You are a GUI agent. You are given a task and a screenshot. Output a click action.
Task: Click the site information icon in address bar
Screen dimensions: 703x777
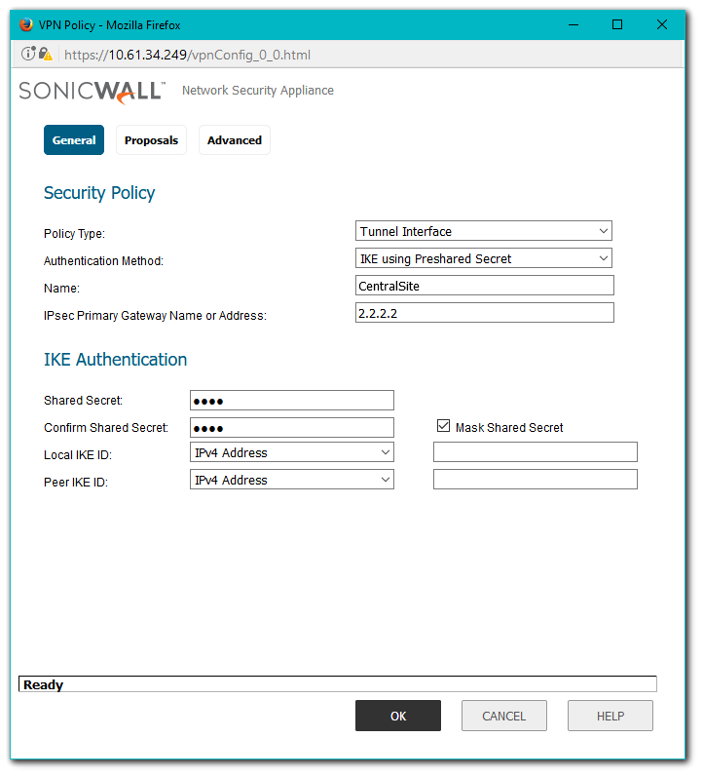point(29,55)
